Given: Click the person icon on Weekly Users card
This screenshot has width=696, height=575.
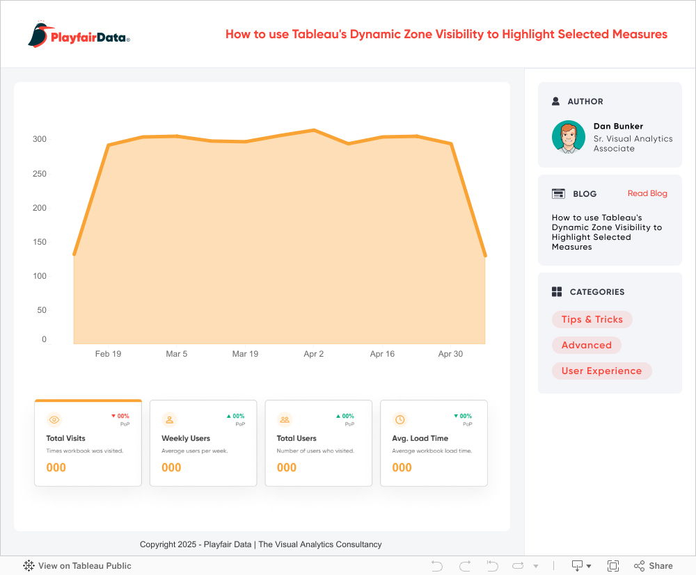Looking at the screenshot, I should pyautogui.click(x=169, y=419).
